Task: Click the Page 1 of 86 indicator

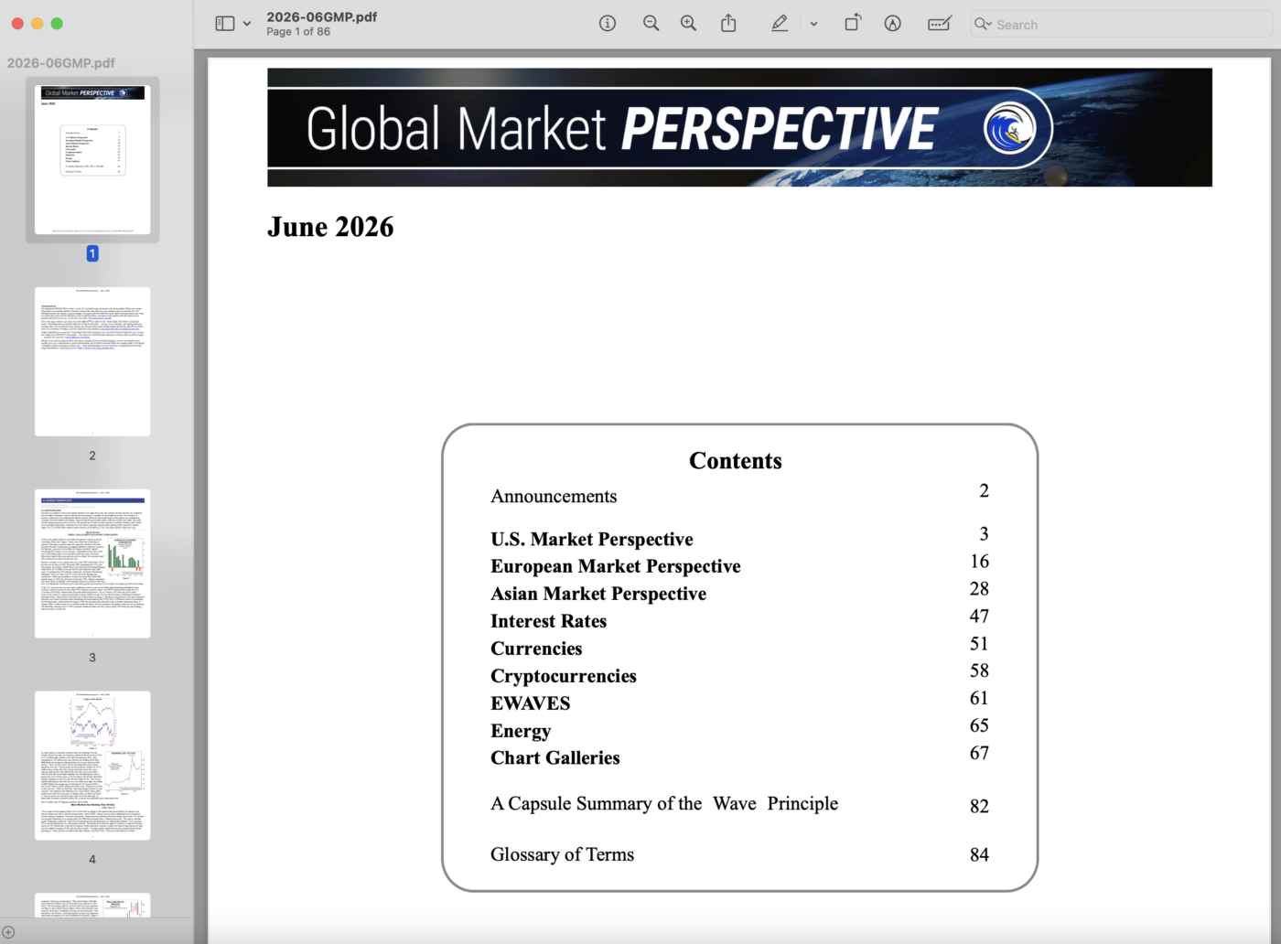Action: [298, 32]
